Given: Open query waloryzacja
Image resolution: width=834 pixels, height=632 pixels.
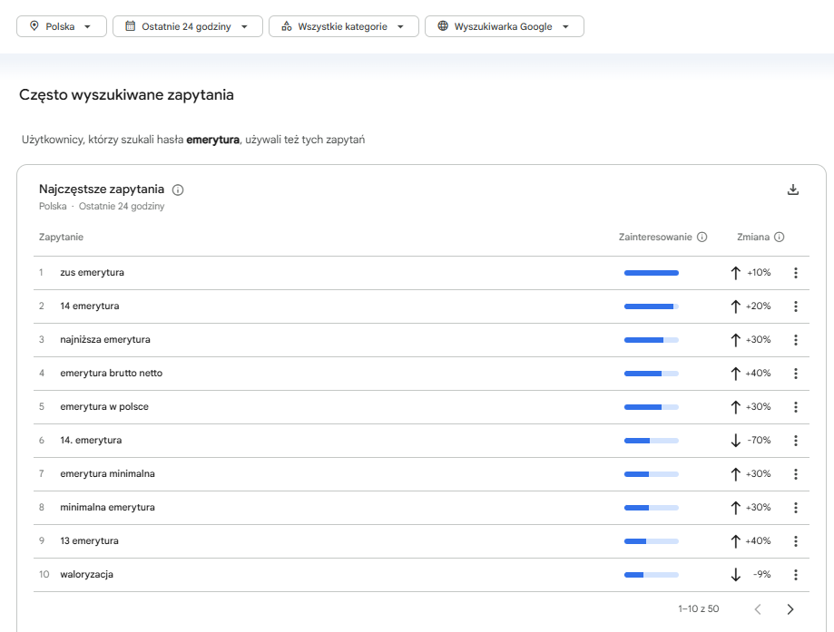Looking at the screenshot, I should coord(87,574).
